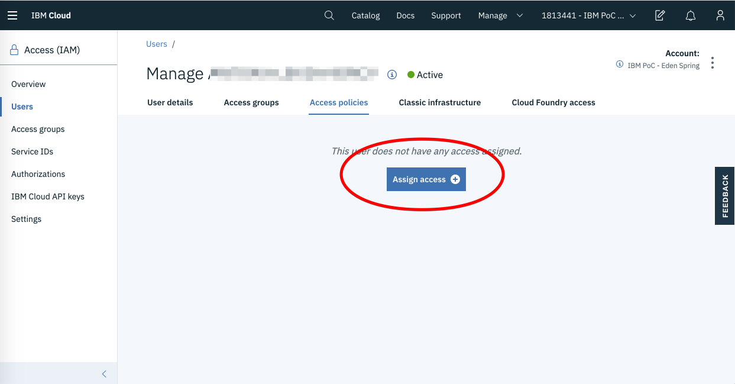Expand the Manage dropdown
The width and height of the screenshot is (735, 384).
[500, 15]
